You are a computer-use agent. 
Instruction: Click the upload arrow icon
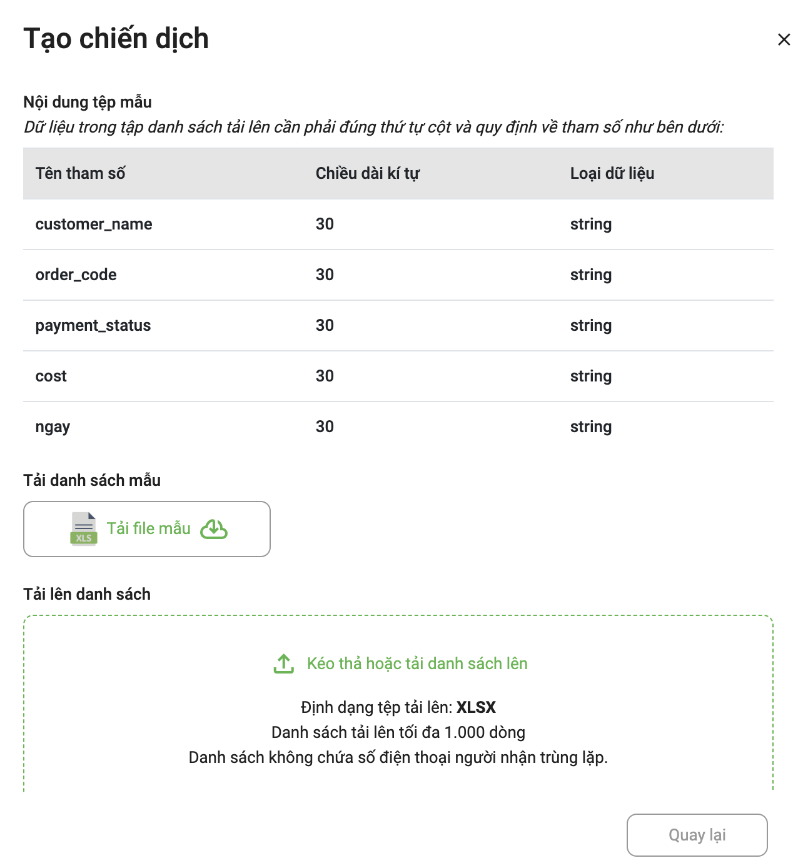point(284,664)
